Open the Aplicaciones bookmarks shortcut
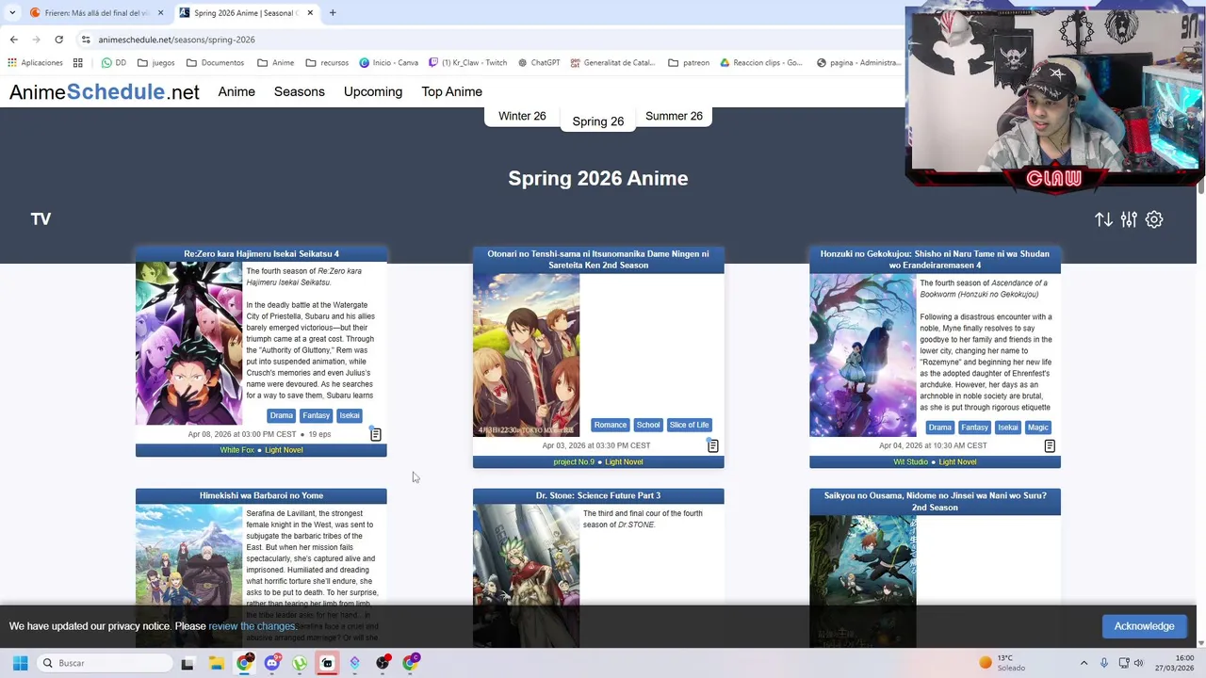The image size is (1206, 678). [x=34, y=63]
